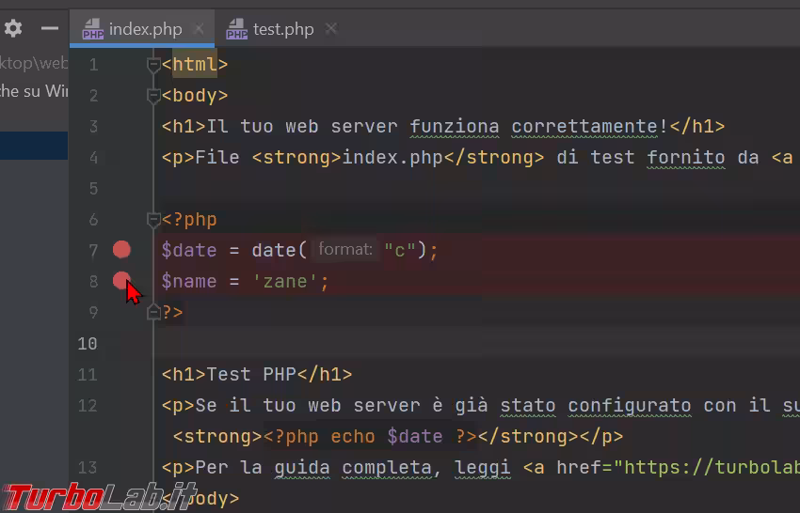Toggle off the breakpoint on line 8
Viewport: 800px width, 513px height.
(x=121, y=280)
